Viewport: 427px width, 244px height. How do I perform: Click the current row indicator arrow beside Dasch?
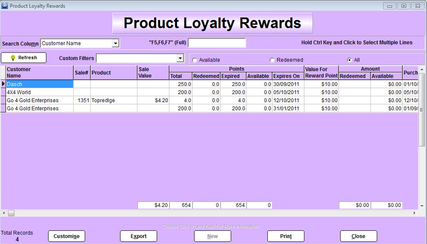point(3,84)
